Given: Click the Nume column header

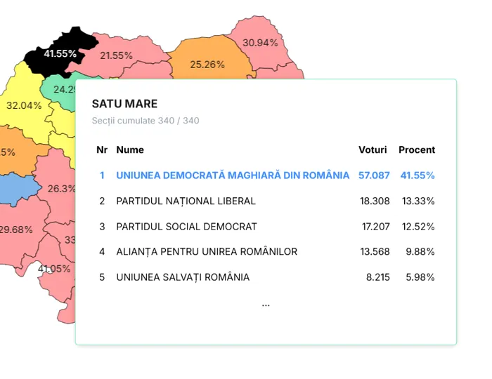Looking at the screenshot, I should click(130, 150).
